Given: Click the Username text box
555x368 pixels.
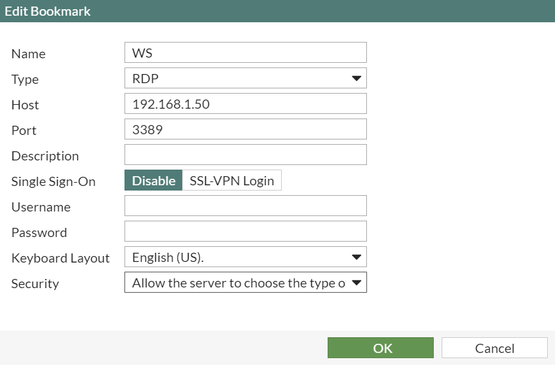Looking at the screenshot, I should coord(245,206).
